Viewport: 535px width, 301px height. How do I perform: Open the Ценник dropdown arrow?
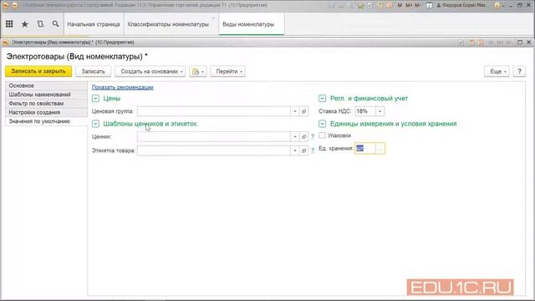tap(295, 136)
